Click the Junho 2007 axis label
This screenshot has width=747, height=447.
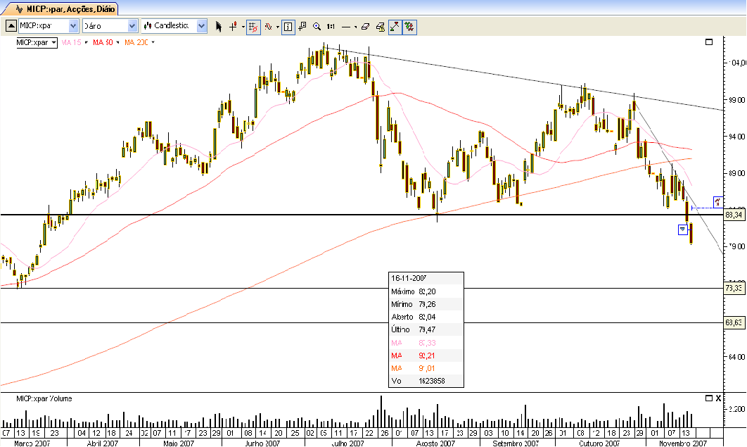tap(262, 443)
